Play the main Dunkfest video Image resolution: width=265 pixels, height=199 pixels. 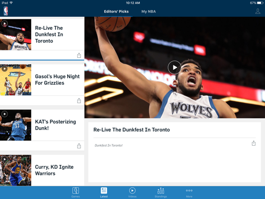(x=174, y=67)
